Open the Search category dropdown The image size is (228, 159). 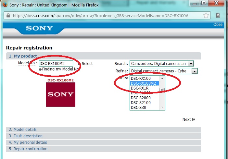click(191, 64)
